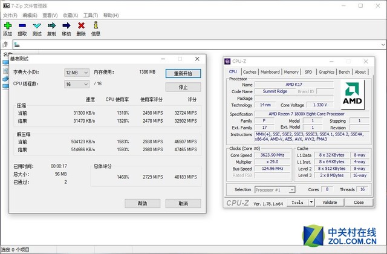
Task: Minimize the benchmark dialog window
Action: [x=163, y=59]
